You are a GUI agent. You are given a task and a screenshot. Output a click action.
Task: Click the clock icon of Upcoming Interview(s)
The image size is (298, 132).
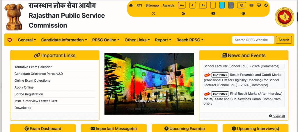tap(234, 129)
